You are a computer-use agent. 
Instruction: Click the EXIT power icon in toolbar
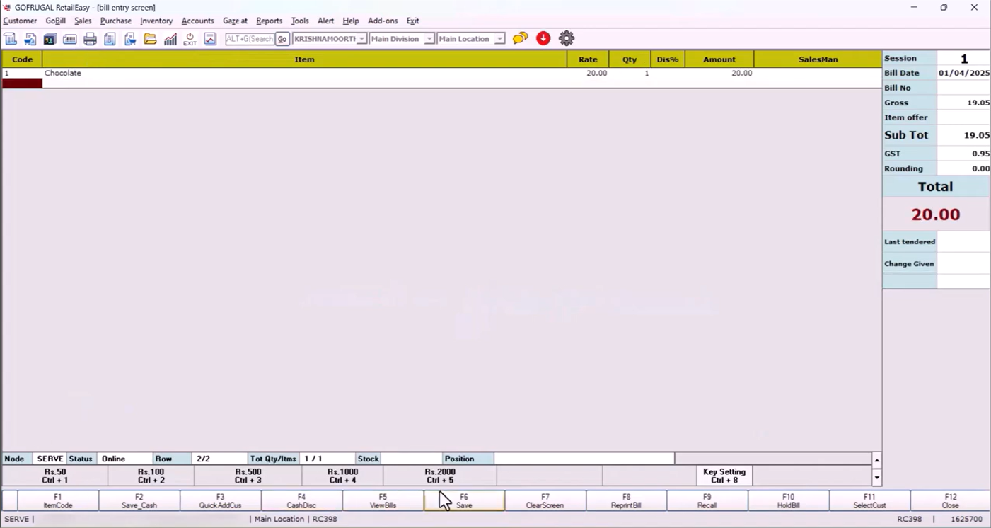coord(190,39)
